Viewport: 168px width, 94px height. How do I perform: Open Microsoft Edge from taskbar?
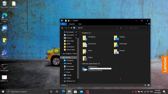63,92
